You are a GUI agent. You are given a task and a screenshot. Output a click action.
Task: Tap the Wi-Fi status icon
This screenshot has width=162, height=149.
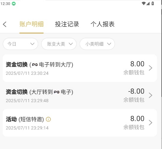pos(144,4)
